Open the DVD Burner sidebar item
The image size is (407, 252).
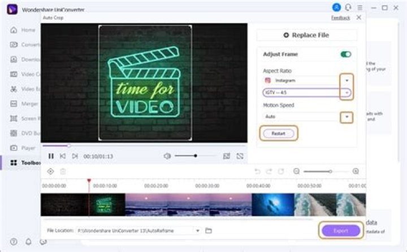25,133
